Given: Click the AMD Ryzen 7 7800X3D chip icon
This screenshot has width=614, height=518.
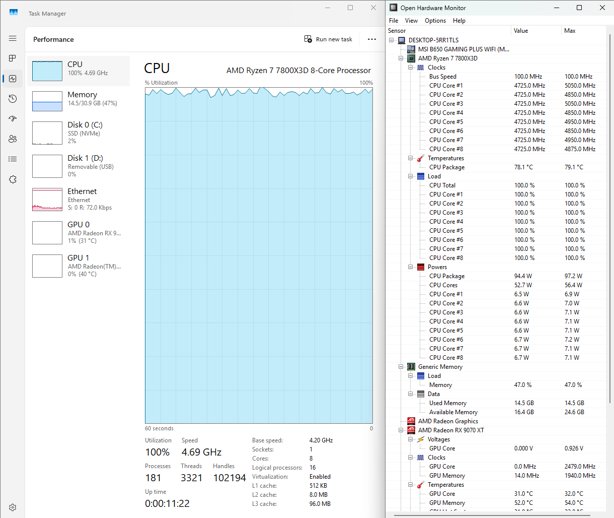Looking at the screenshot, I should click(411, 58).
